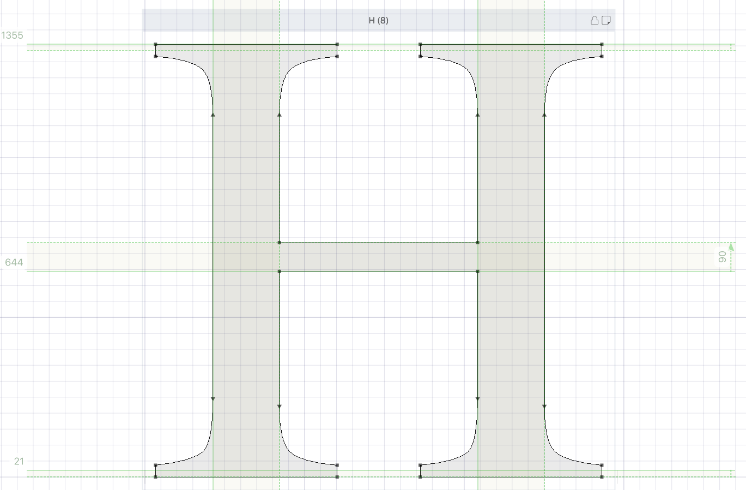This screenshot has width=746, height=490.
Task: Select the top-right corner node of right stem's top serif
Action: pos(602,44)
